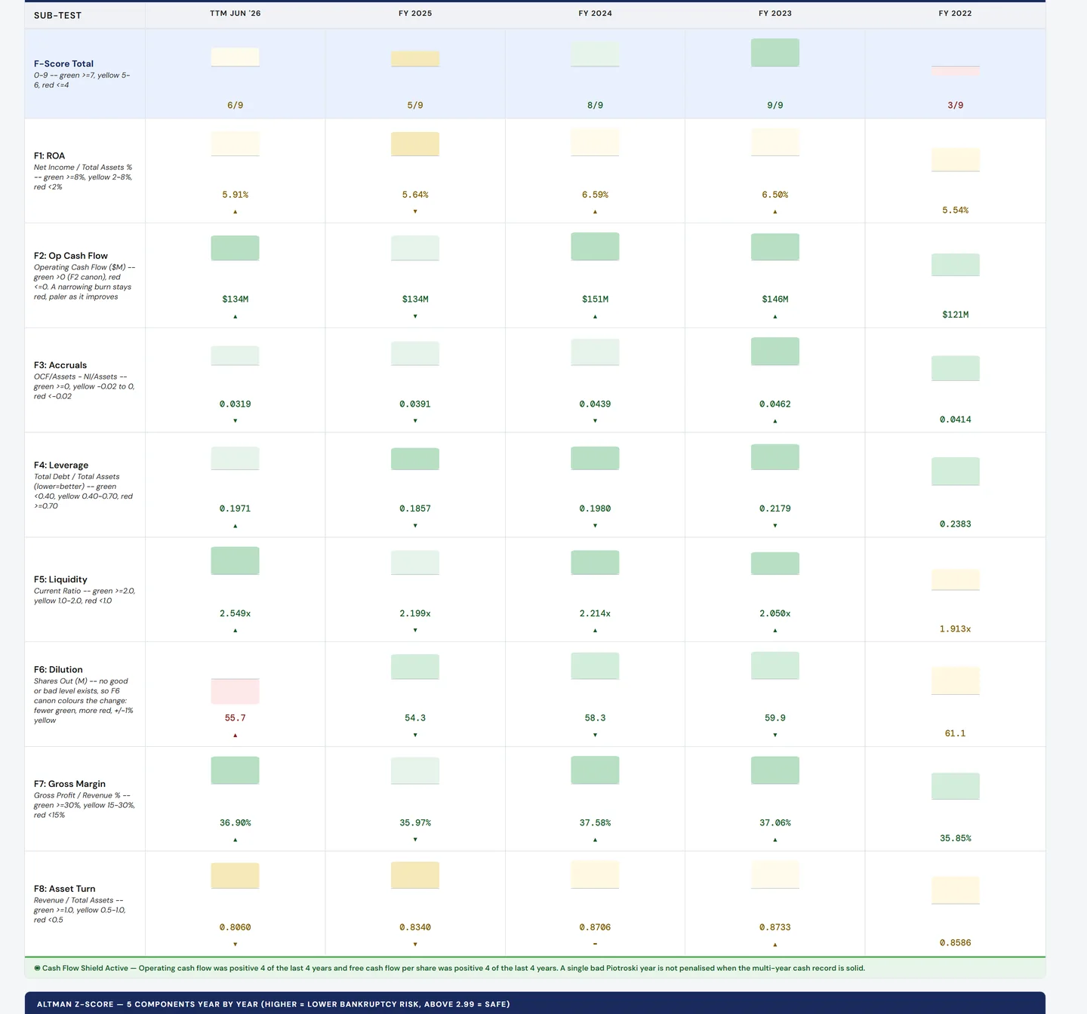The height and width of the screenshot is (1014, 1087).
Task: Click the pink bar above Dilution 55.7
Action: tap(236, 691)
